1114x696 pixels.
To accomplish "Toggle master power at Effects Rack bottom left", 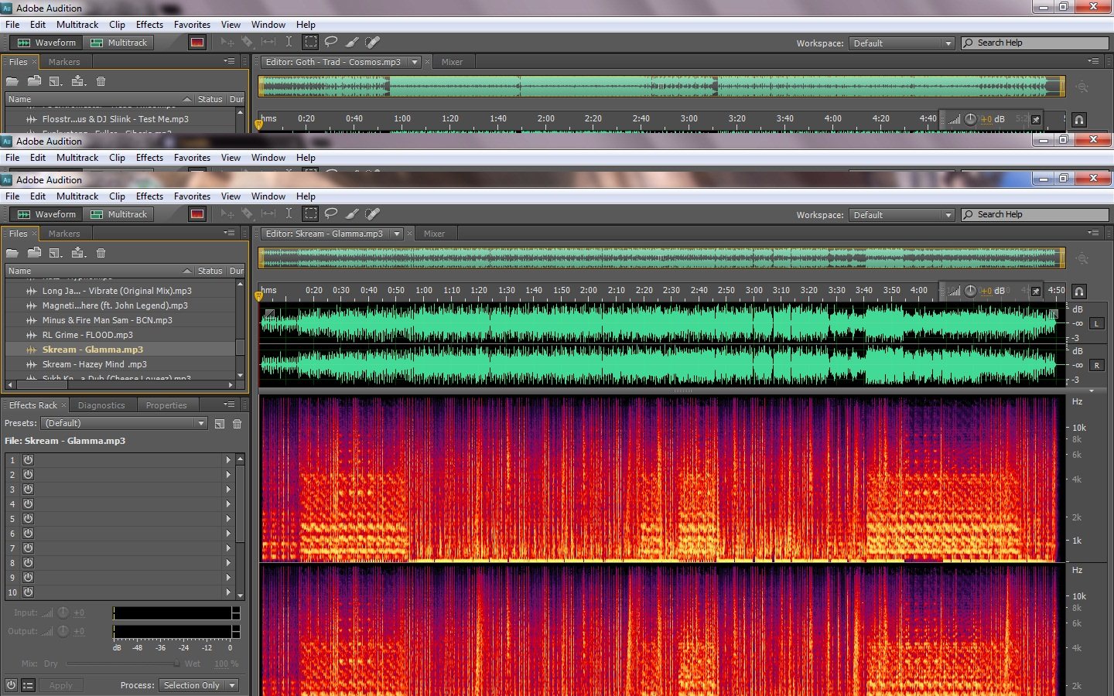I will coord(11,685).
